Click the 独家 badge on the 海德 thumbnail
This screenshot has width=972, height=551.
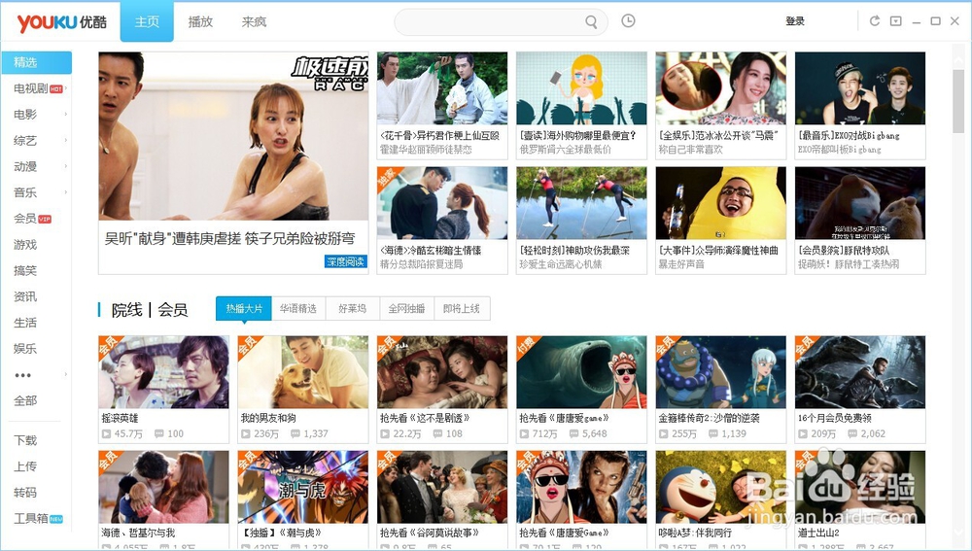[x=388, y=177]
